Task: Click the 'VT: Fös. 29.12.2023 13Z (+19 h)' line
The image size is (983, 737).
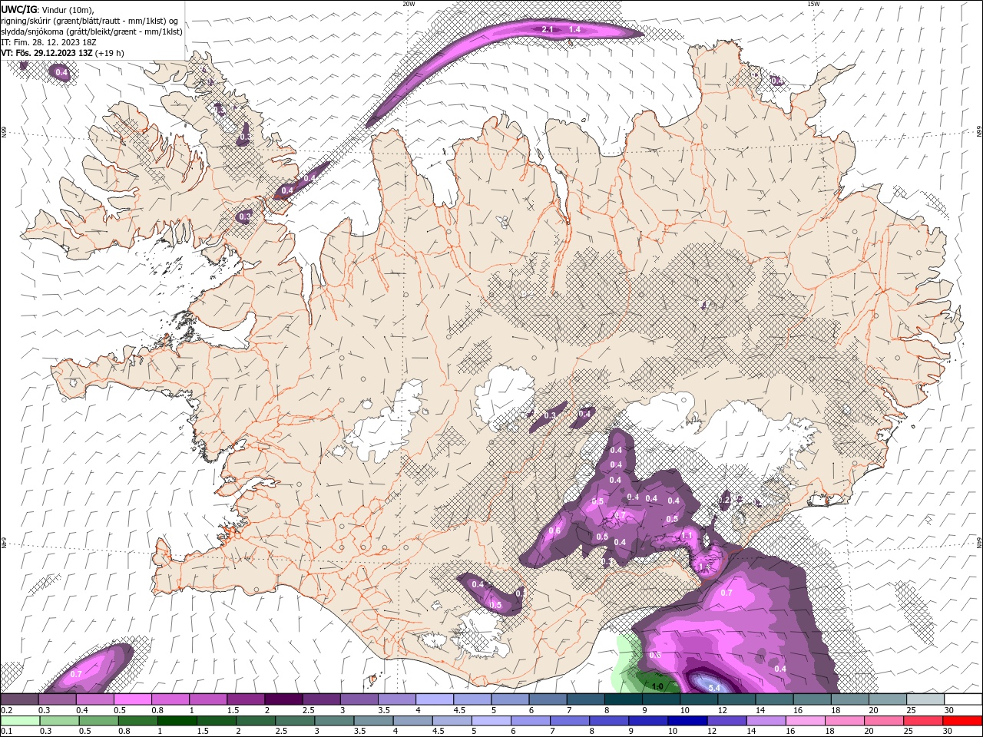Action: 63,53
